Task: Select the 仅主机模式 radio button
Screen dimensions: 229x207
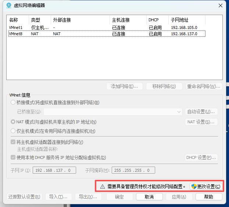Action: [13, 131]
